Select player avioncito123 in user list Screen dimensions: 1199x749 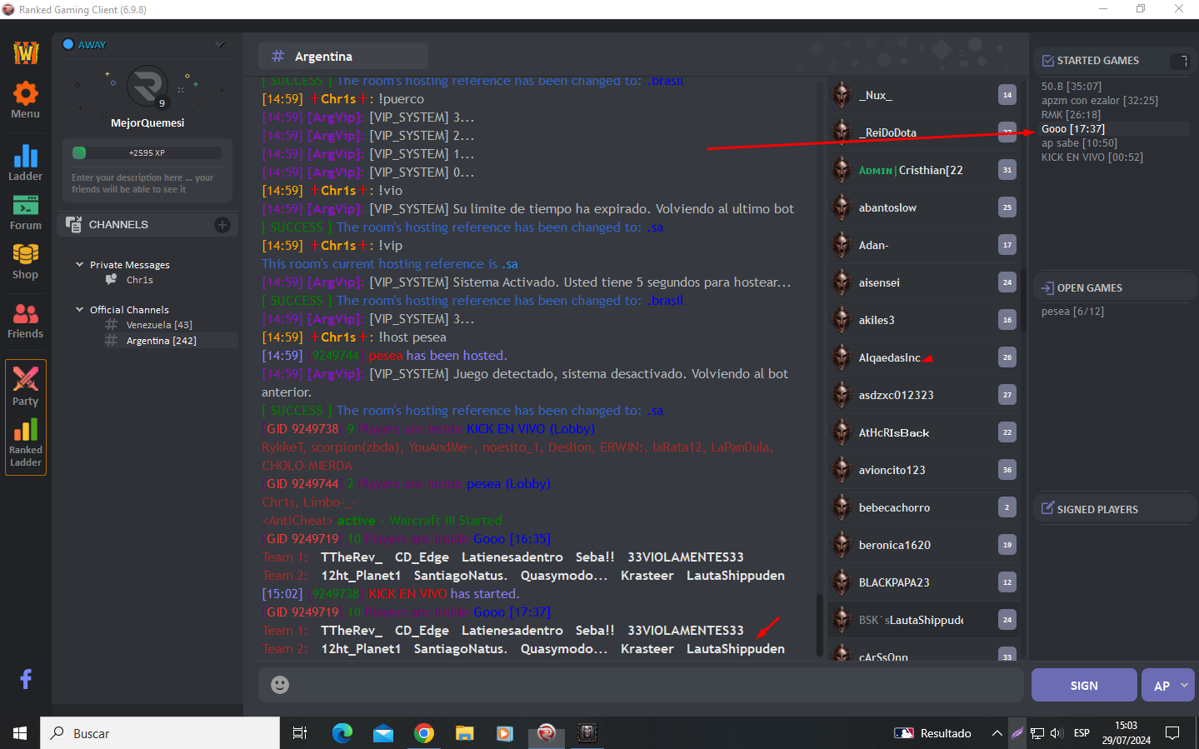coord(892,470)
